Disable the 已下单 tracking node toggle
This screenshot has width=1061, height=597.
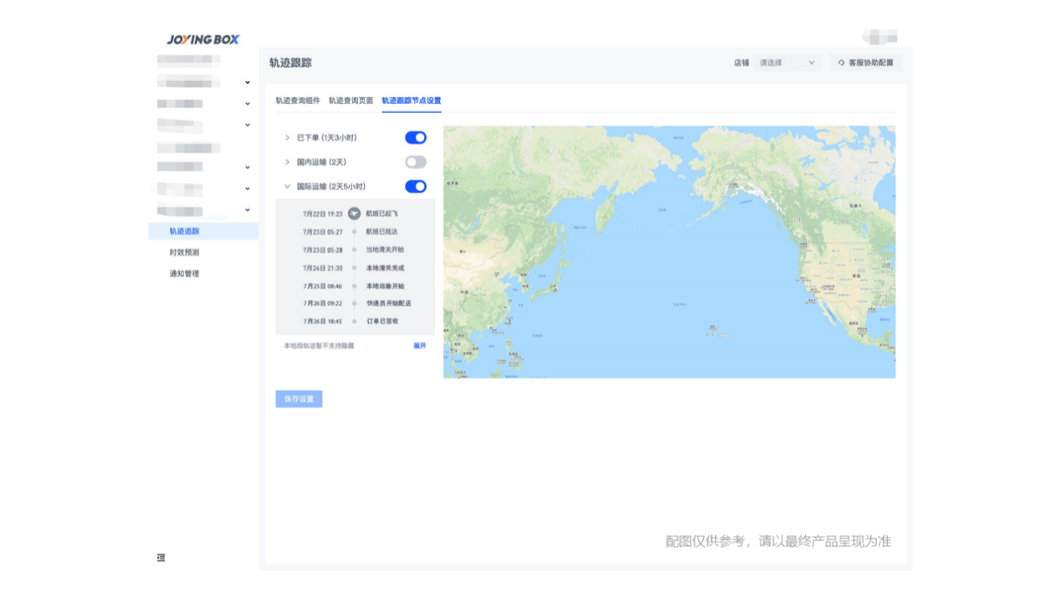tap(414, 137)
